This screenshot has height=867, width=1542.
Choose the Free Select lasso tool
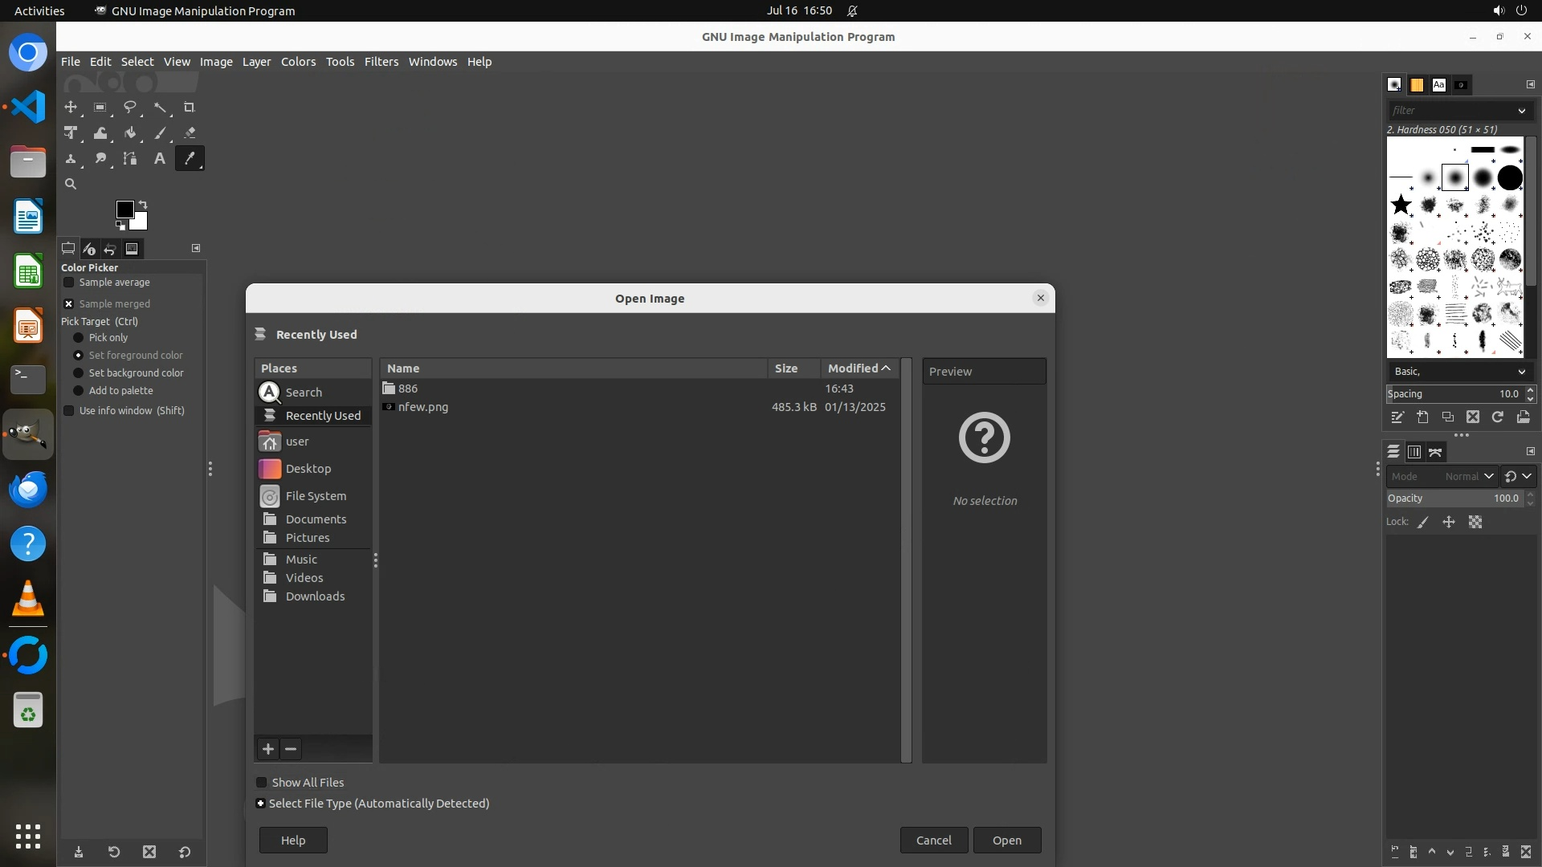pos(130,108)
